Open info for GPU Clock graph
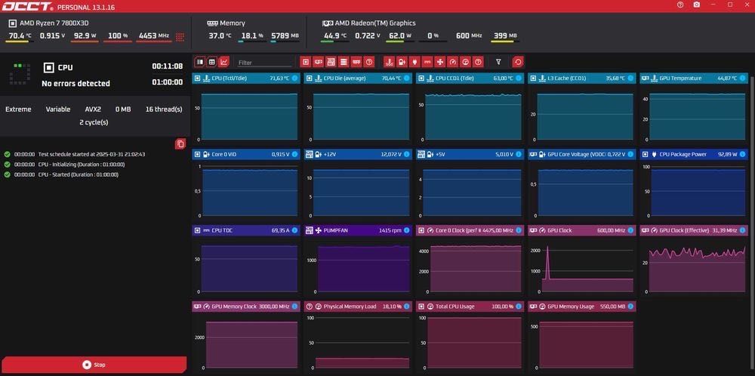Screen dimensions: 755x376 [630, 230]
